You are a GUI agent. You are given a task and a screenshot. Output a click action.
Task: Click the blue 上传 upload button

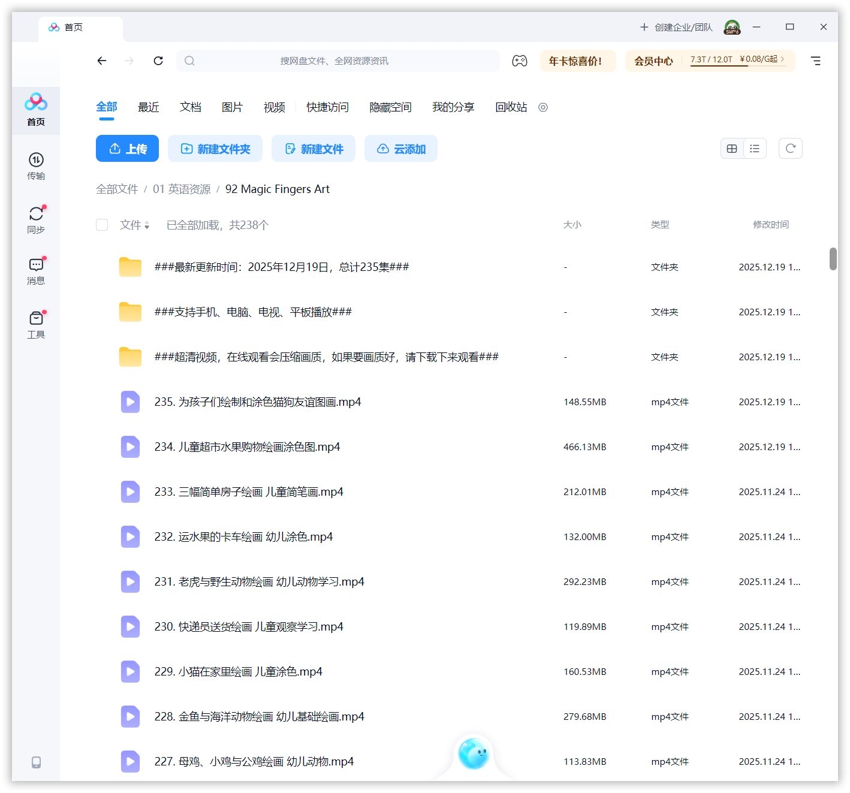(127, 149)
